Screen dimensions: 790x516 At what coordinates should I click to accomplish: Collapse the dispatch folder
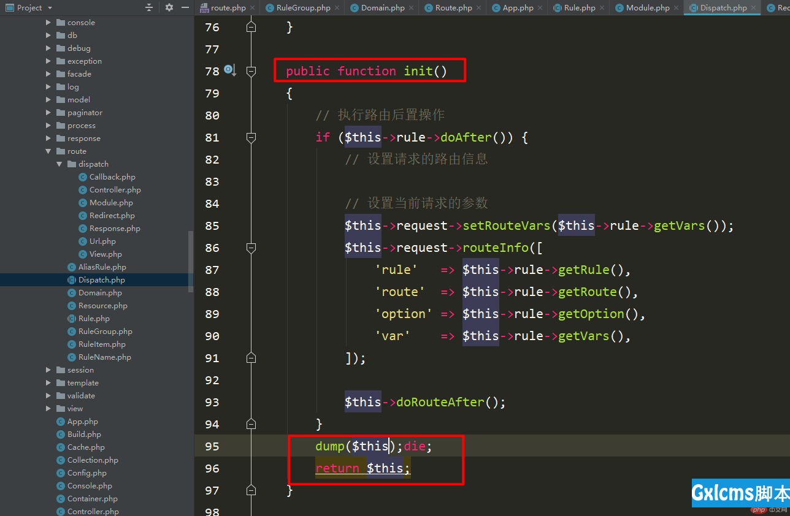click(x=59, y=164)
